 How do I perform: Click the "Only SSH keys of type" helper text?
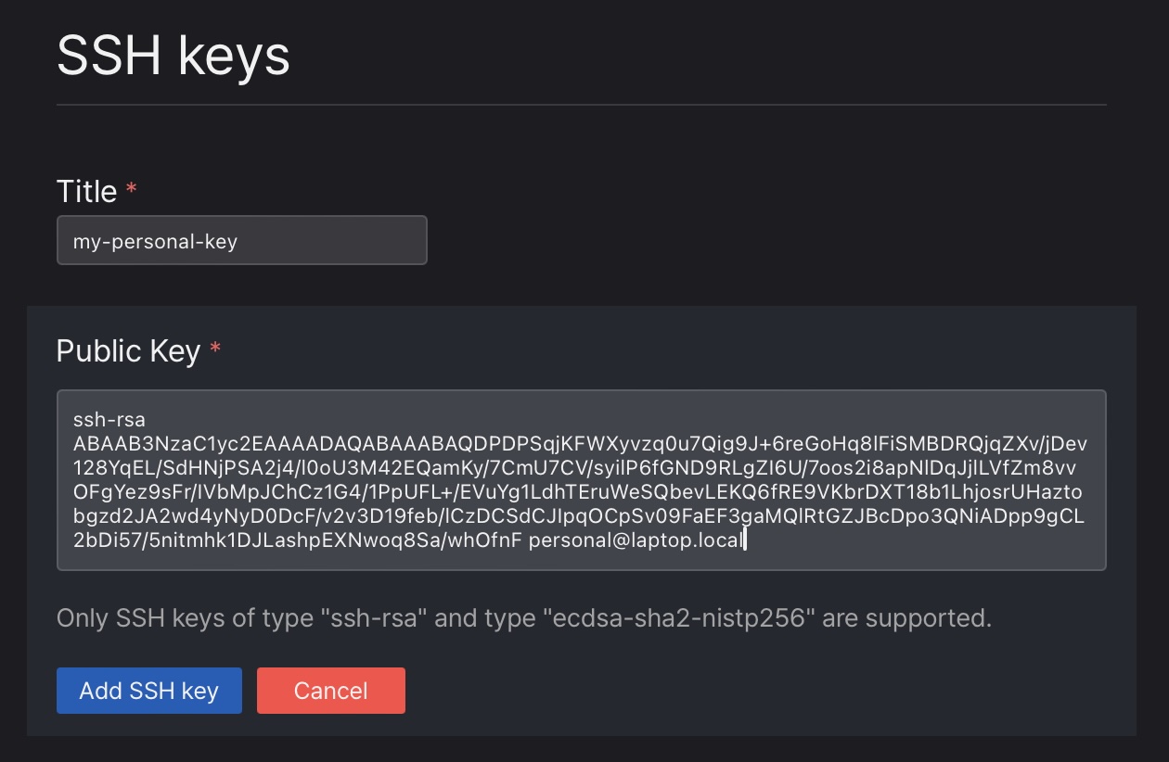point(184,617)
